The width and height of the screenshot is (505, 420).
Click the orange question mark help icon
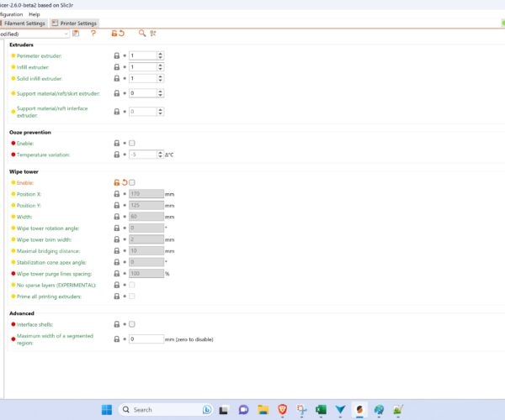tap(93, 34)
